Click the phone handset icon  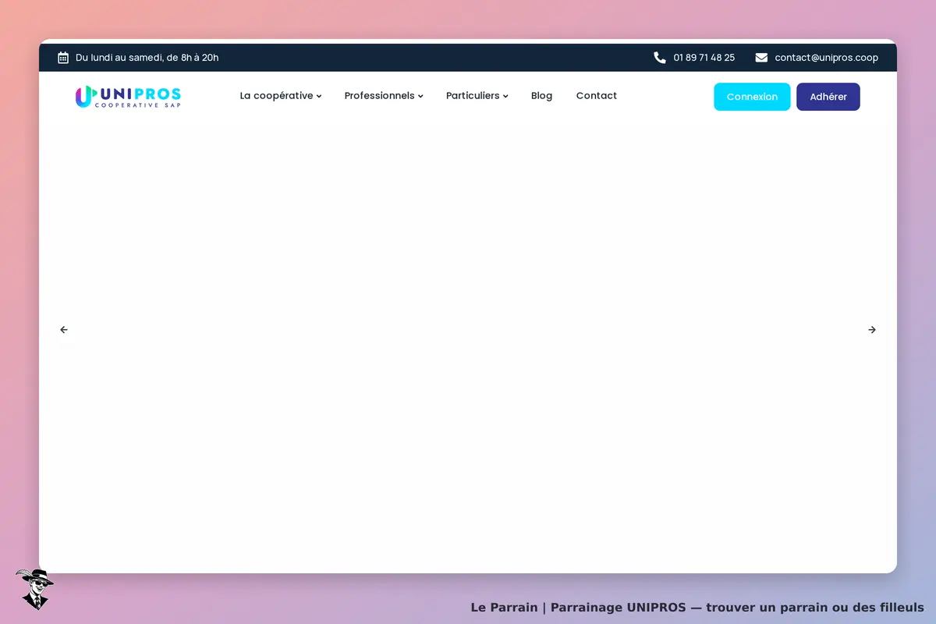(x=660, y=58)
